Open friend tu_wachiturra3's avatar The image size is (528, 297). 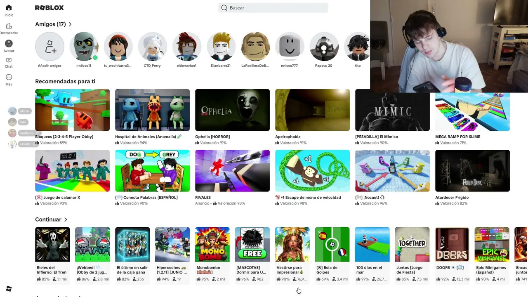click(118, 47)
